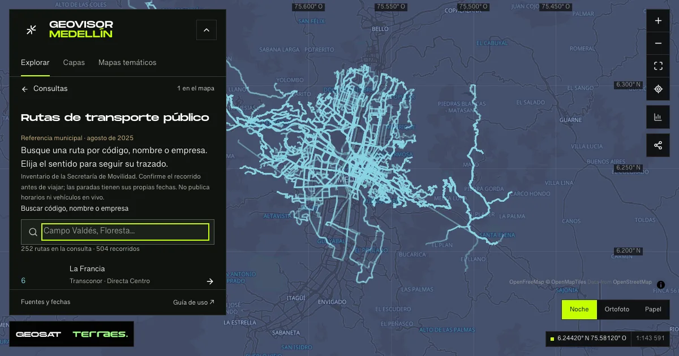Select the La Francia route row
This screenshot has width=679, height=356.
tap(118, 275)
